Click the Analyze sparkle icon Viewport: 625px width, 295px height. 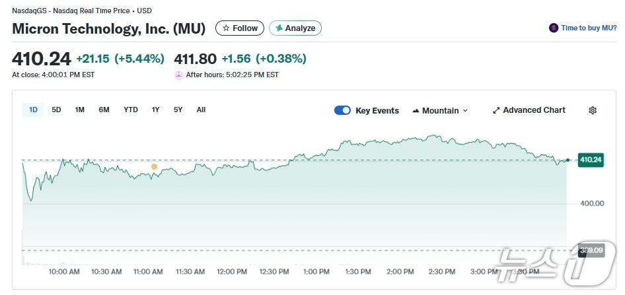tap(279, 28)
